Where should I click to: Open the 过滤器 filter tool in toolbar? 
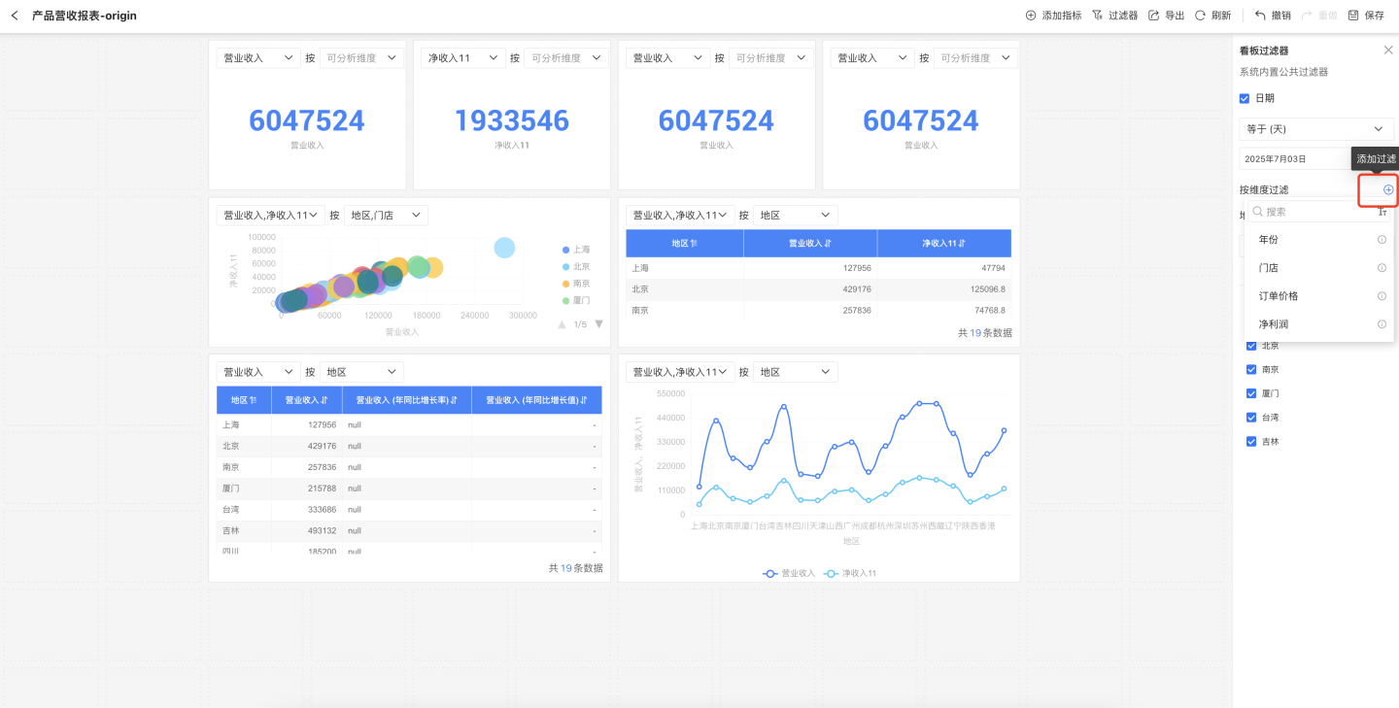pos(1098,16)
